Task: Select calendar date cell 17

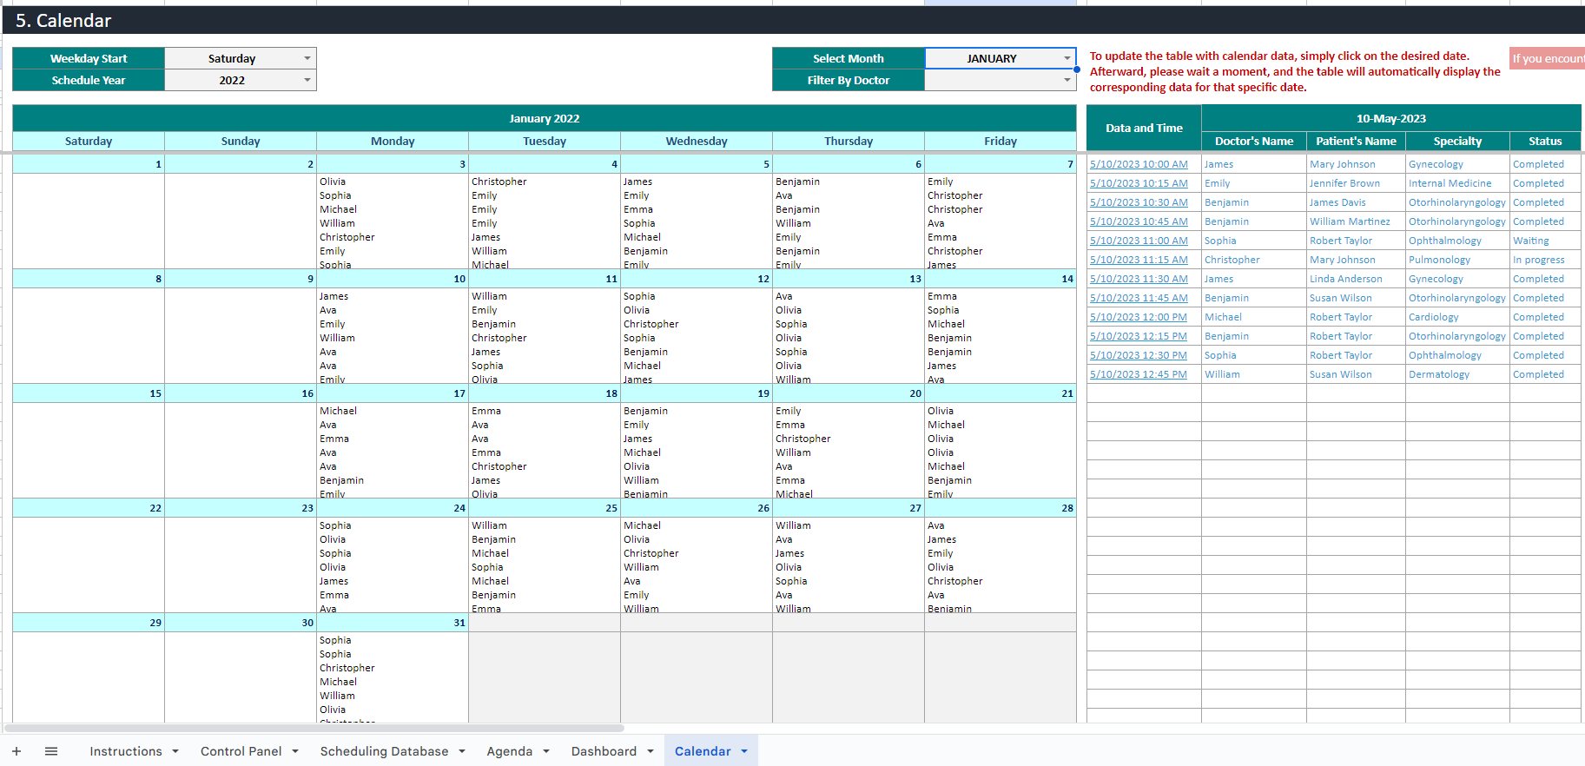Action: point(393,393)
